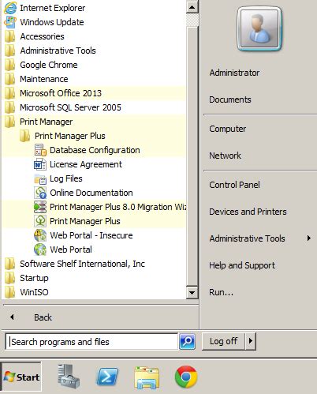Focus the Search programs and files box

pos(91,342)
